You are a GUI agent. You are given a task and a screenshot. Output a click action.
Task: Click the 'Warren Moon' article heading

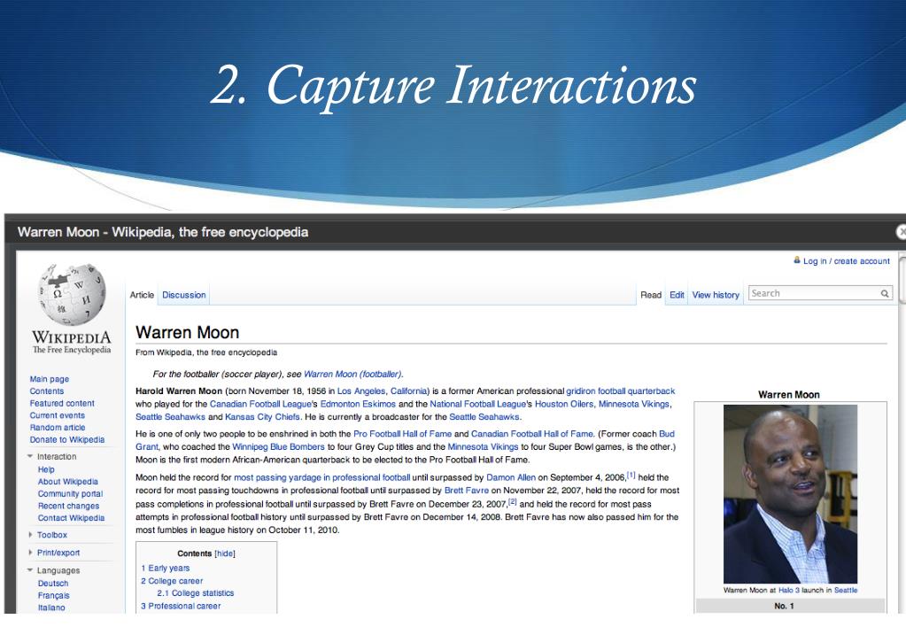pyautogui.click(x=187, y=332)
